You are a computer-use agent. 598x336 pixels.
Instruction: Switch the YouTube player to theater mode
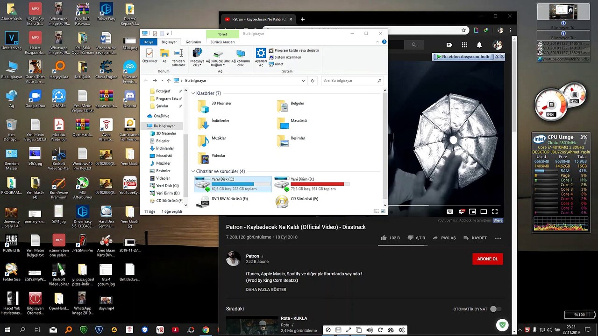(484, 212)
